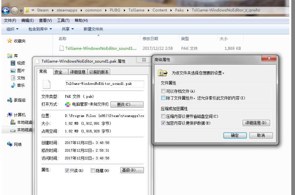Toggle 压缩内容以便节省磁盘空间(C) checkbox
295x195 pixels.
click(163, 116)
